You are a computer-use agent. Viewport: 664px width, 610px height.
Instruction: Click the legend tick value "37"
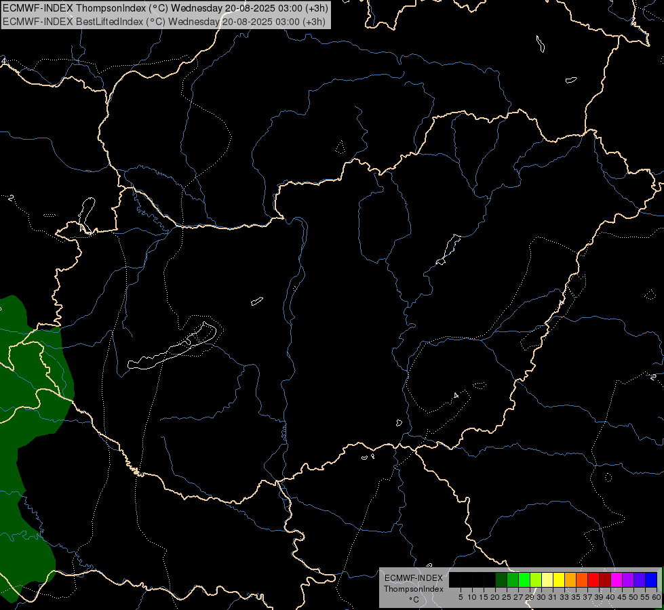587,597
